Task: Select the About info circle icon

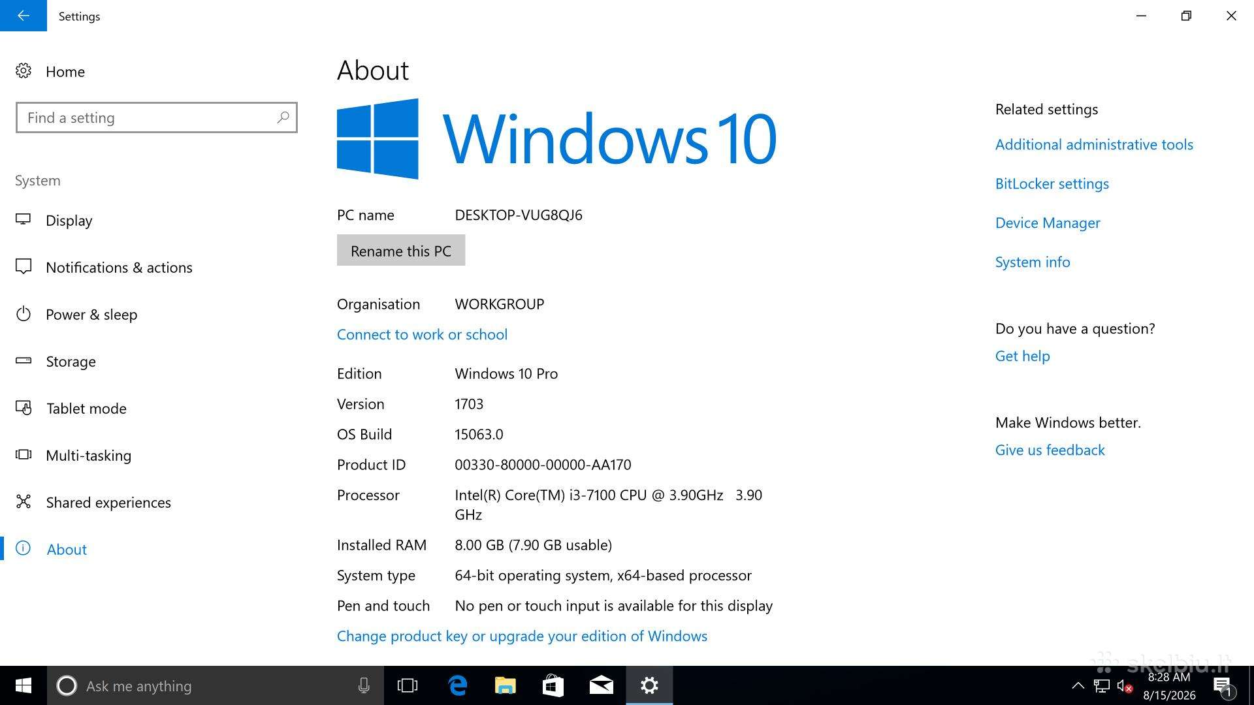Action: coord(24,549)
